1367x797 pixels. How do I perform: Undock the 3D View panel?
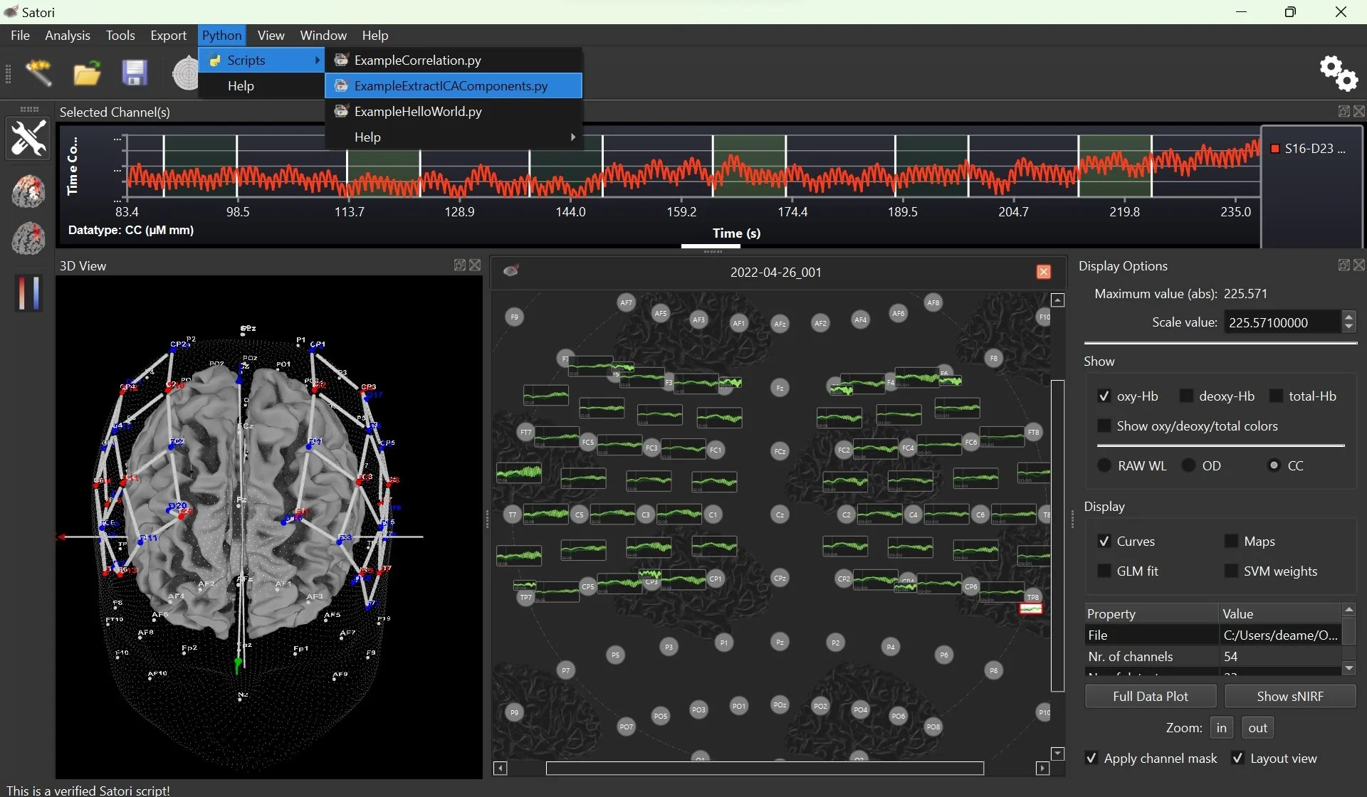pyautogui.click(x=460, y=265)
